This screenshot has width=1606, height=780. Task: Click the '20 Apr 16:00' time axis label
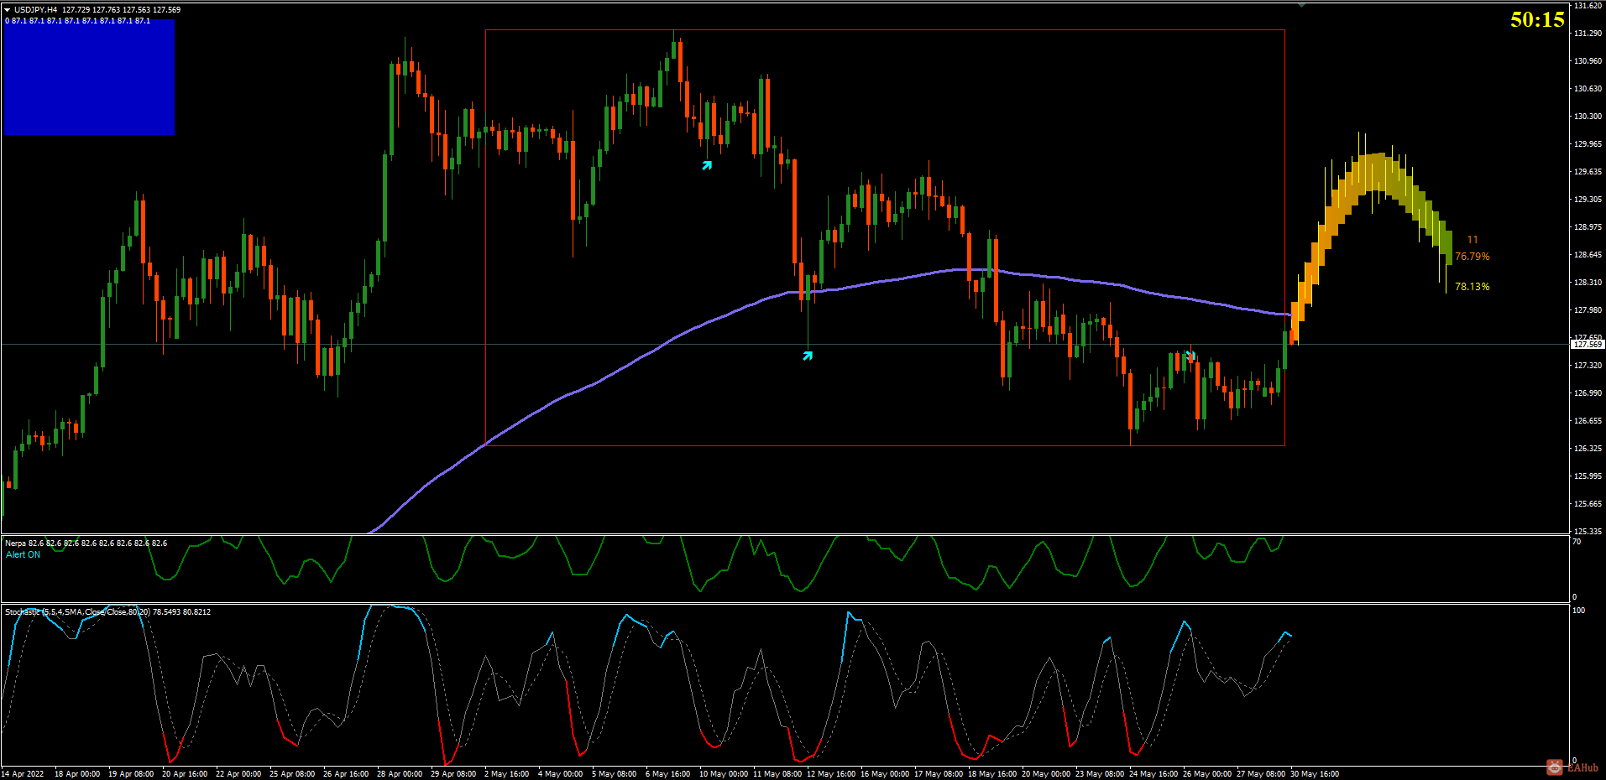tap(185, 774)
